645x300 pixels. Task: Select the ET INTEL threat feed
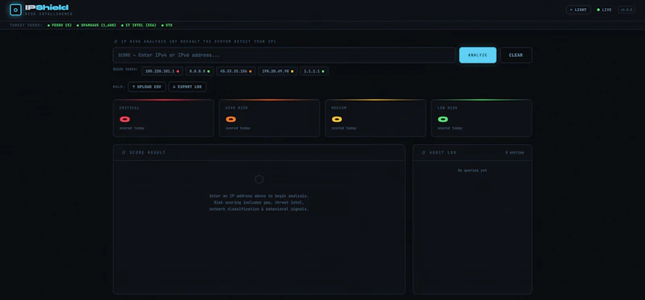139,26
